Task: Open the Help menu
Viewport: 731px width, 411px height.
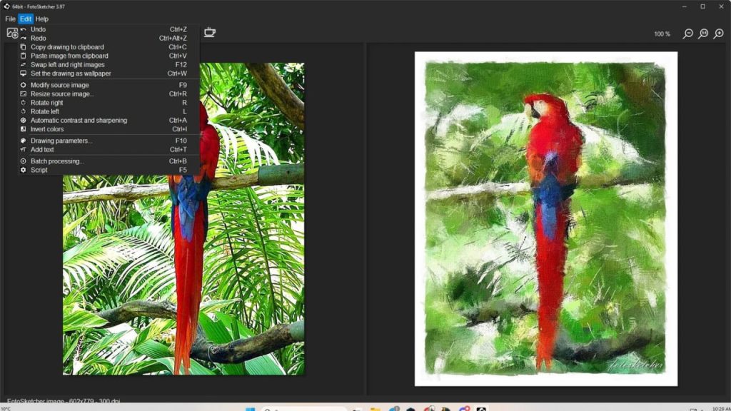Action: point(42,19)
